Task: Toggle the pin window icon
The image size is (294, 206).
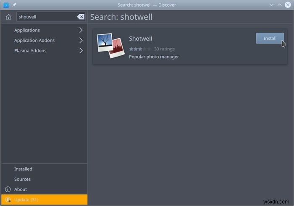Action: tap(14, 5)
